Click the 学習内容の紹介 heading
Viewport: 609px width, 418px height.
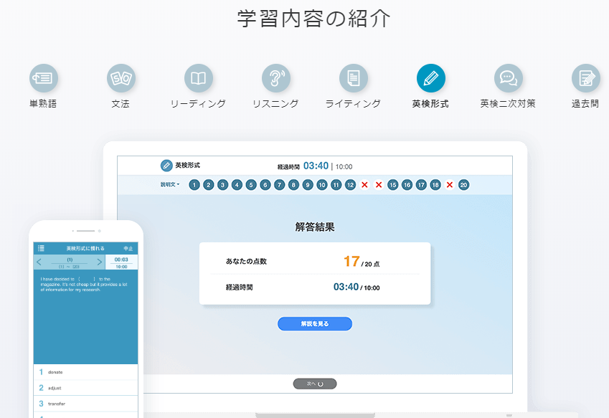(313, 19)
